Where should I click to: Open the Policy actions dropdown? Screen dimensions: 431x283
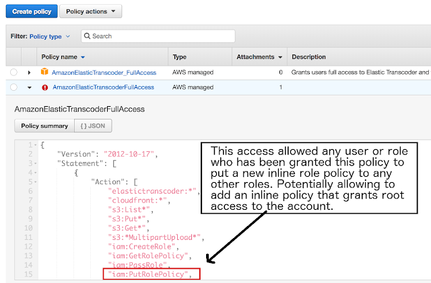[91, 11]
